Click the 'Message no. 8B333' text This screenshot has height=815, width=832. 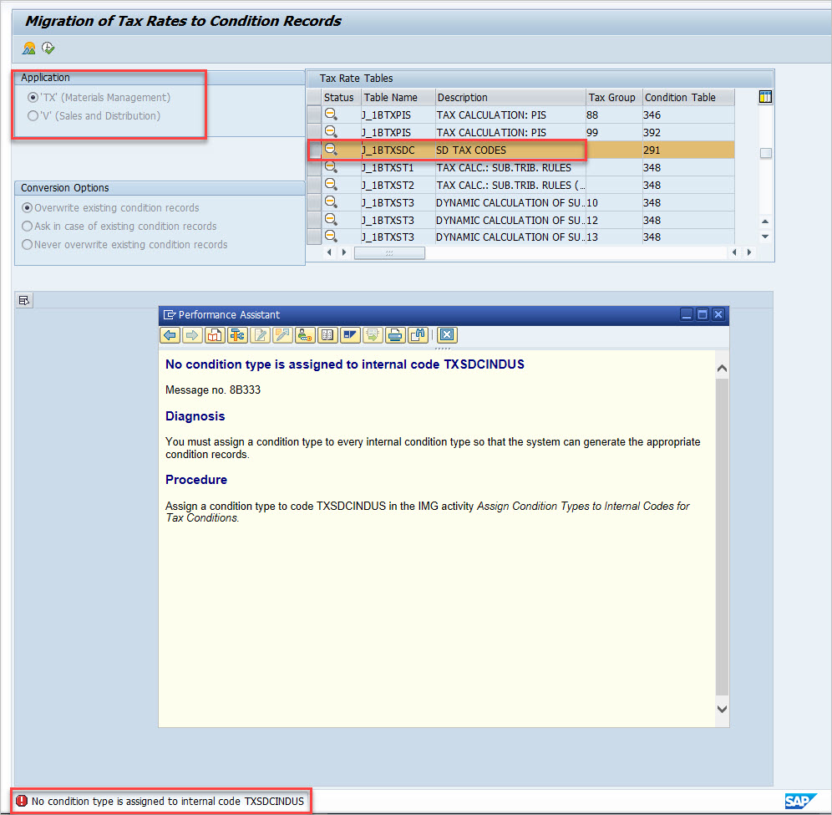(x=213, y=390)
